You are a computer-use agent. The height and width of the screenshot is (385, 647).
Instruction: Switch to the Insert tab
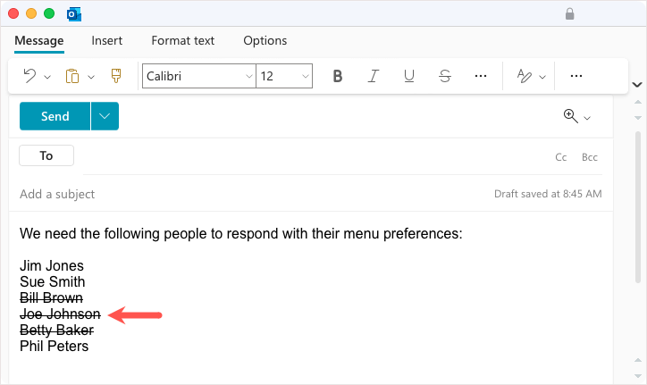tap(106, 40)
